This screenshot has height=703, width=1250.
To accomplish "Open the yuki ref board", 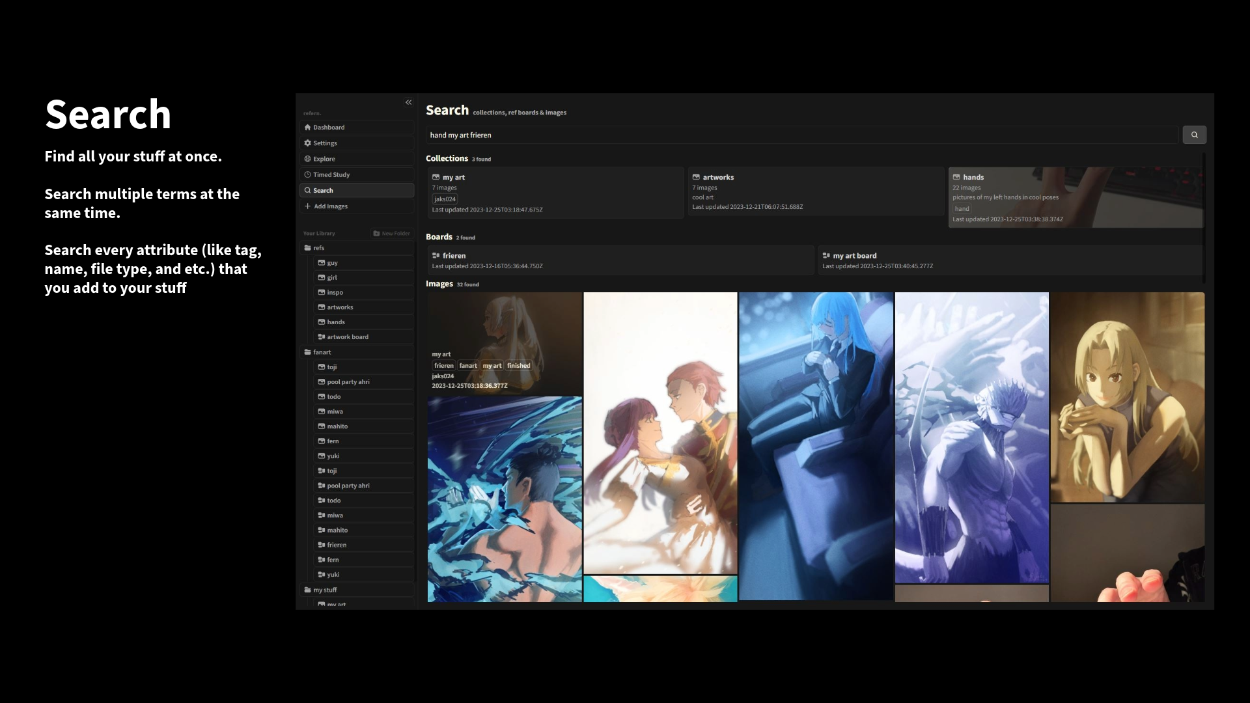I will (365, 575).
